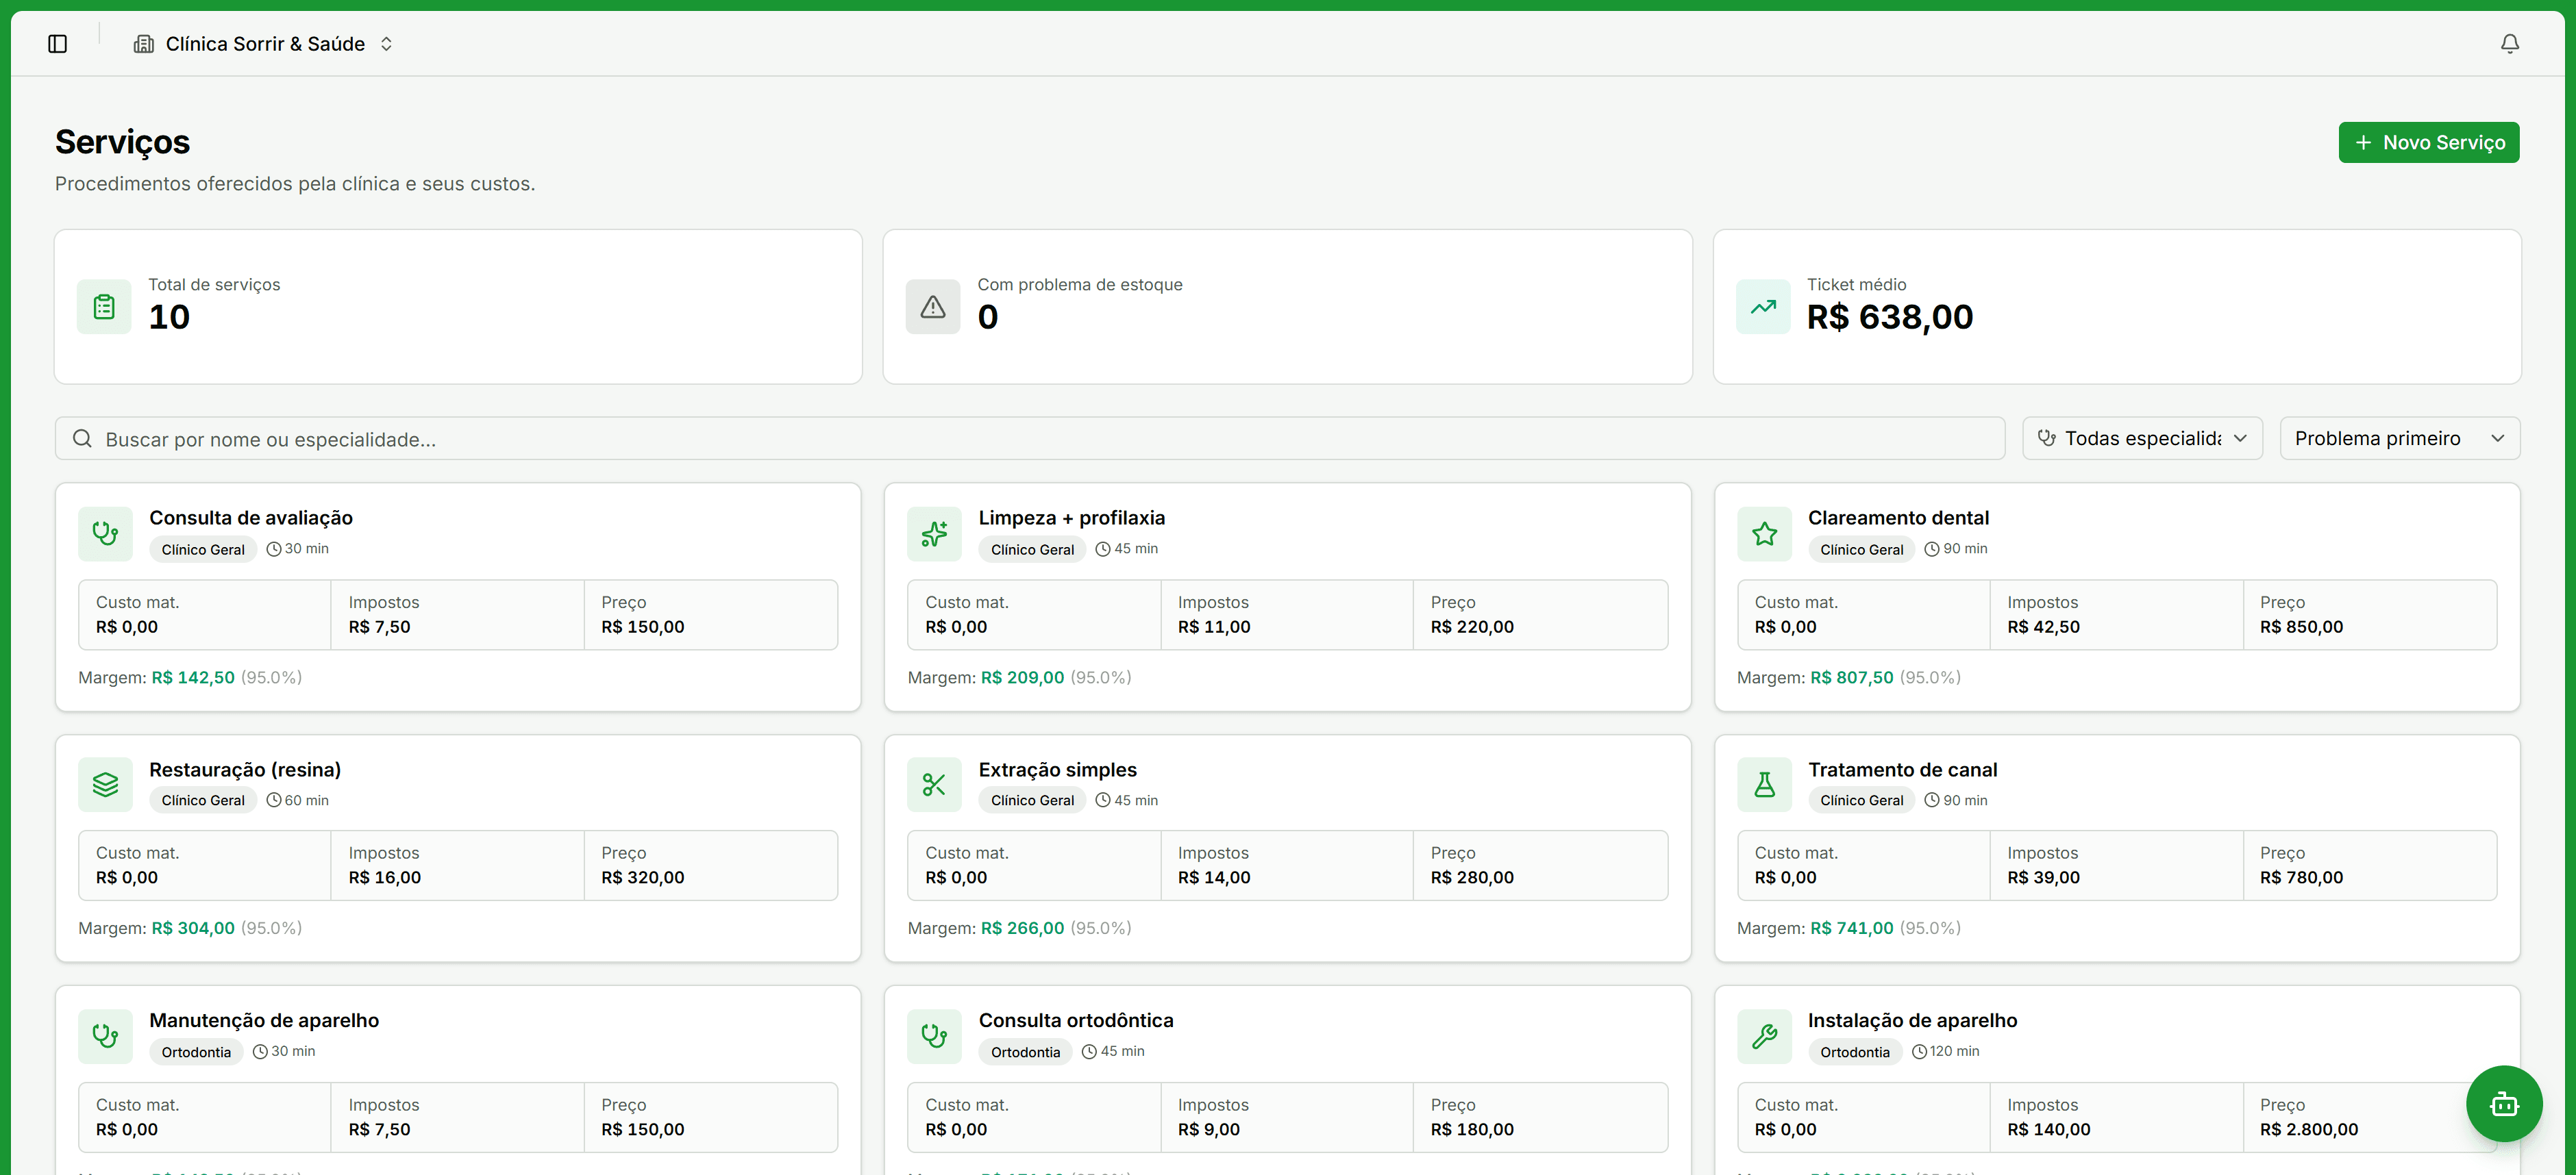
Task: Click the Clínico Geral tag on Consulta de avaliação
Action: 203,550
